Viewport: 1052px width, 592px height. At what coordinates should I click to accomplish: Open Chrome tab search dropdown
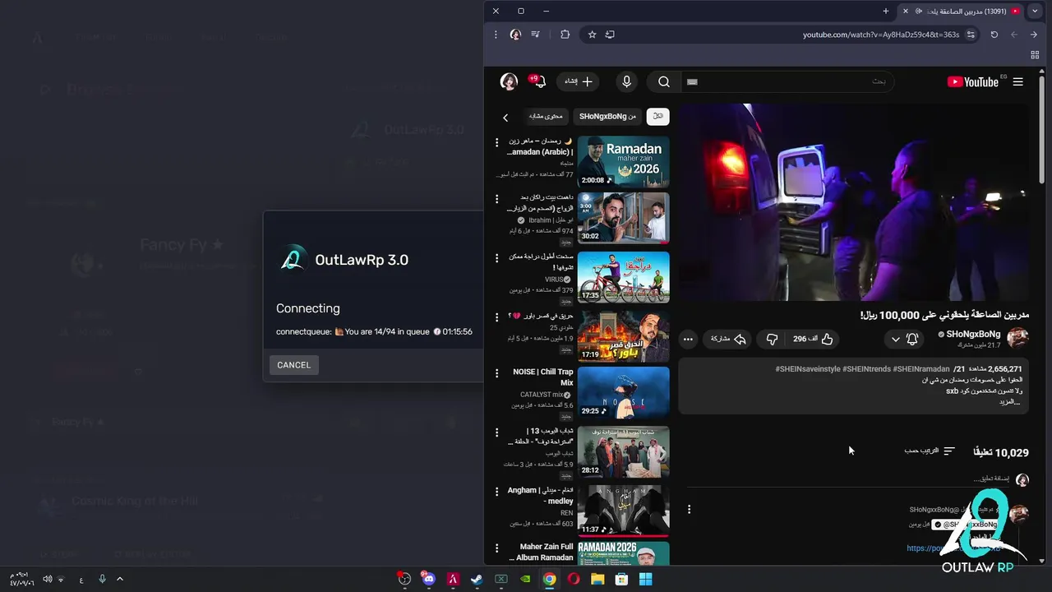click(x=1035, y=11)
